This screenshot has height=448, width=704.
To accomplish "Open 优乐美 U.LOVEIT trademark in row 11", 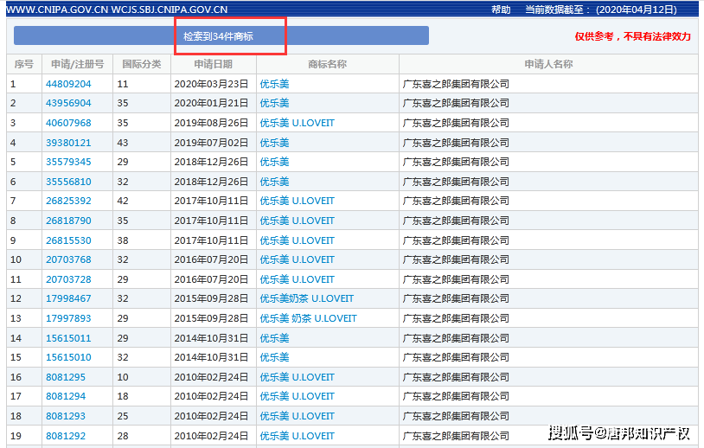I will click(297, 279).
